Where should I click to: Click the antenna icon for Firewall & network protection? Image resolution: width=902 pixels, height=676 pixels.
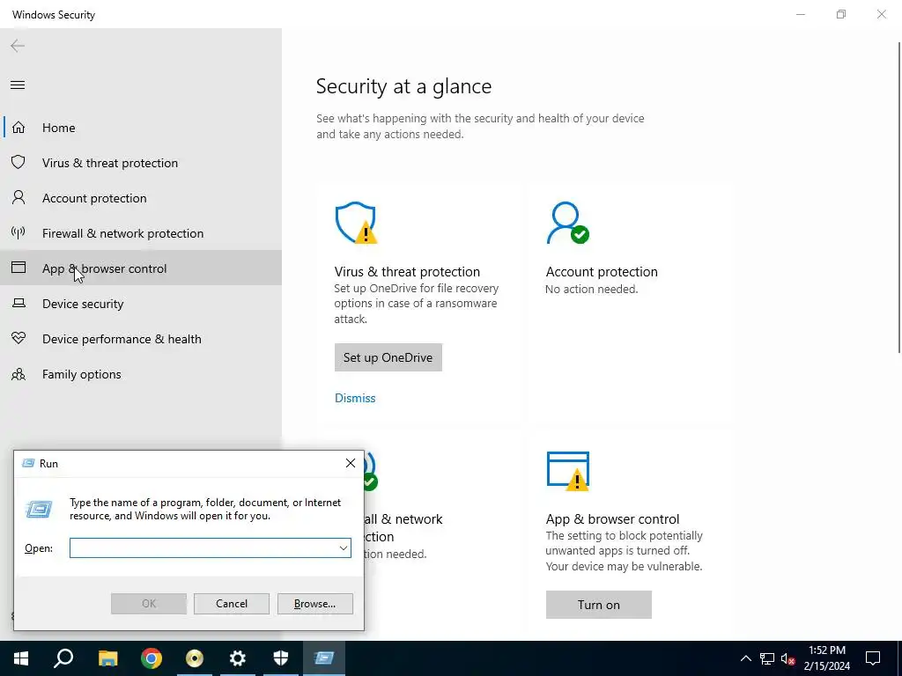[x=18, y=232]
